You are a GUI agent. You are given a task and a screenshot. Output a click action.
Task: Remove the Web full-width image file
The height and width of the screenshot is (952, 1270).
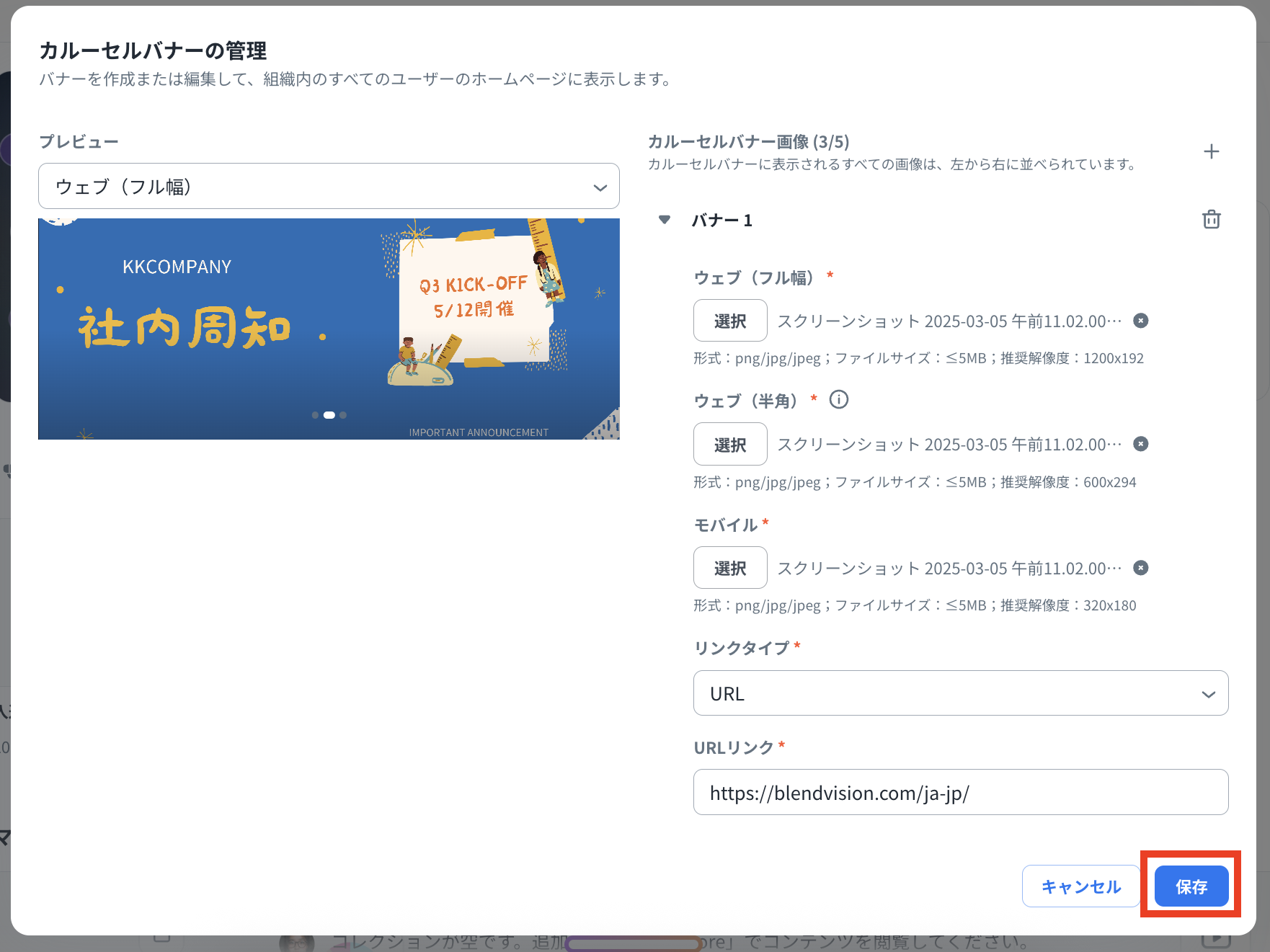pos(1140,321)
